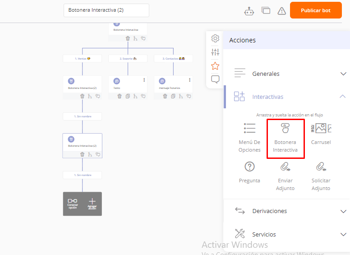Open settings gear in side toolbar
350x255 pixels.
tap(215, 38)
